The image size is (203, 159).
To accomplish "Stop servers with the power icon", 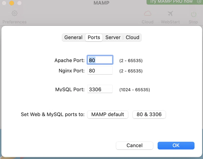I will coord(194,14).
